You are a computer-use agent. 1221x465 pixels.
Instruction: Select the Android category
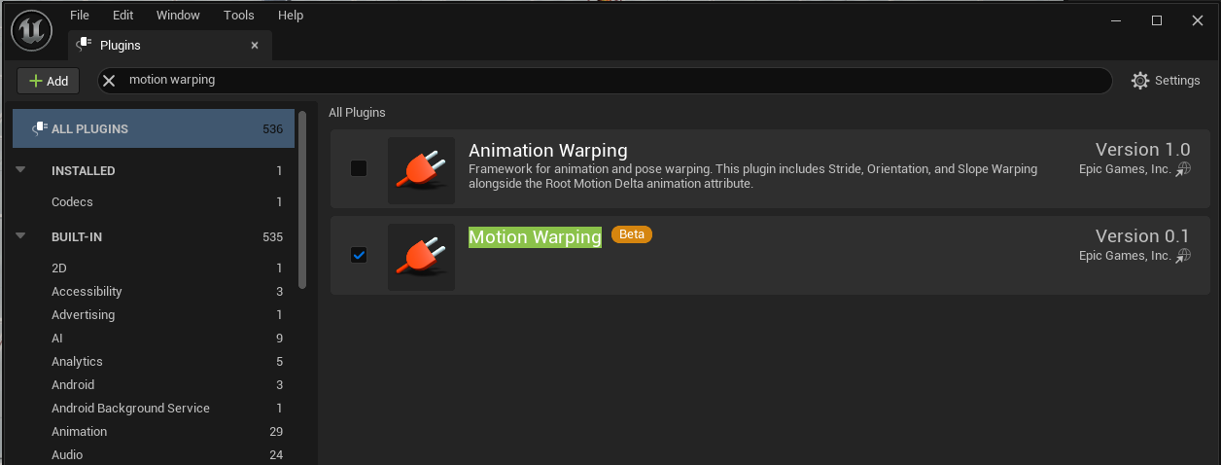[154, 384]
